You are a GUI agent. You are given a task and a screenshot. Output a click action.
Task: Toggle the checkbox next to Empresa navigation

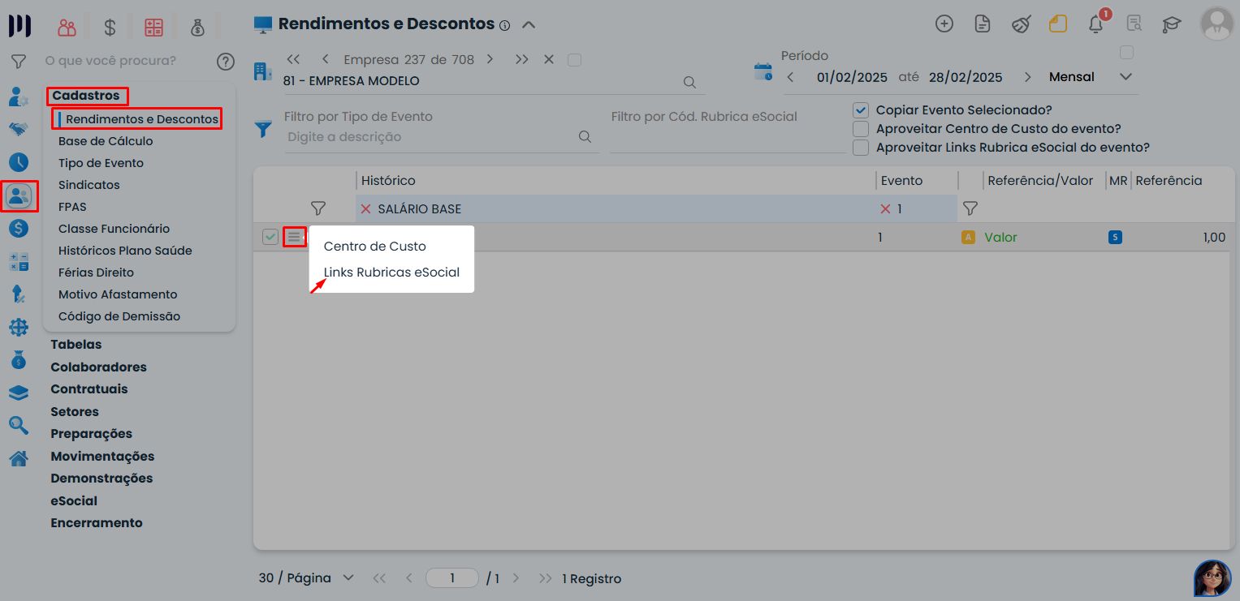tap(574, 59)
